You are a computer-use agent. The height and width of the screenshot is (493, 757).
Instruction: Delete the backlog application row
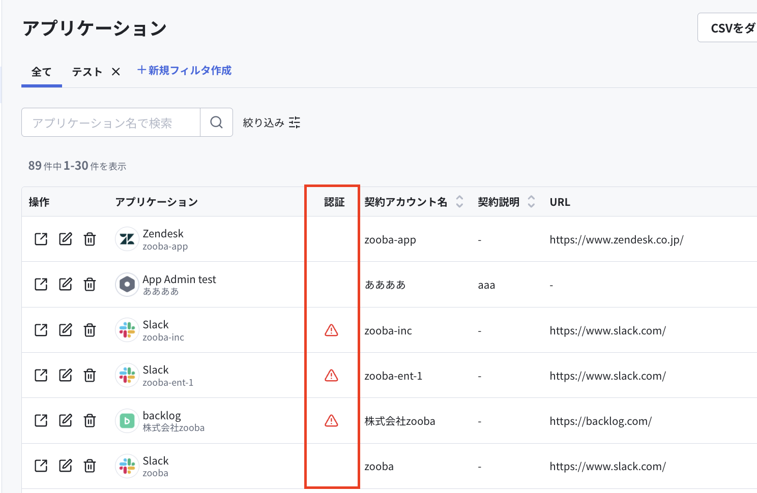point(90,420)
